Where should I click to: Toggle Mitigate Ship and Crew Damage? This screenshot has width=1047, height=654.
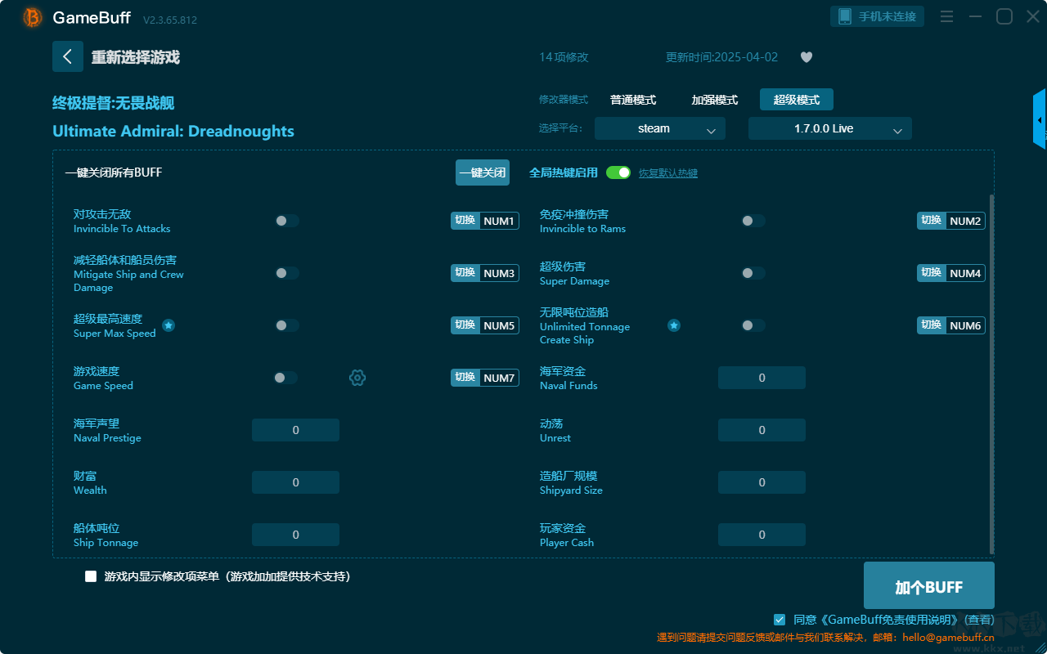287,273
